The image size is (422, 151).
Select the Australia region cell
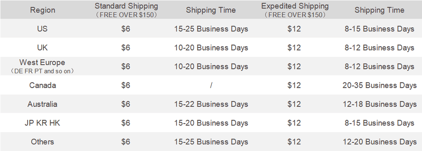point(42,104)
